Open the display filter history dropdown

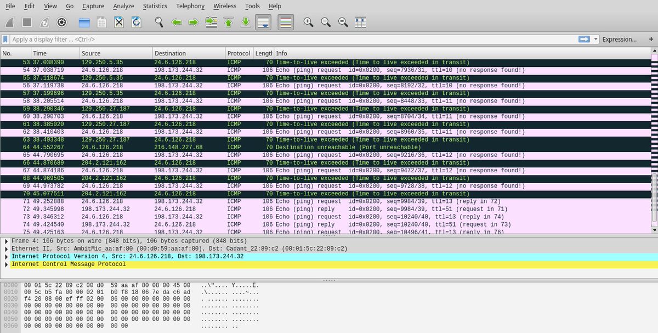click(x=595, y=39)
